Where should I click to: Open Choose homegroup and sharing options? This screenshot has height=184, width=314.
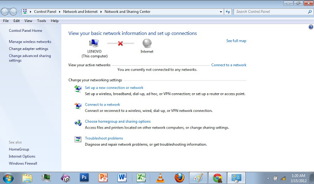click(118, 121)
